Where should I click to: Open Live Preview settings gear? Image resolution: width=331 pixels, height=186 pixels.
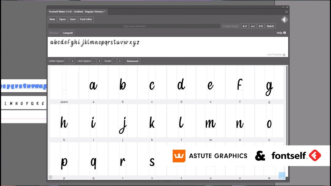[x=284, y=55]
